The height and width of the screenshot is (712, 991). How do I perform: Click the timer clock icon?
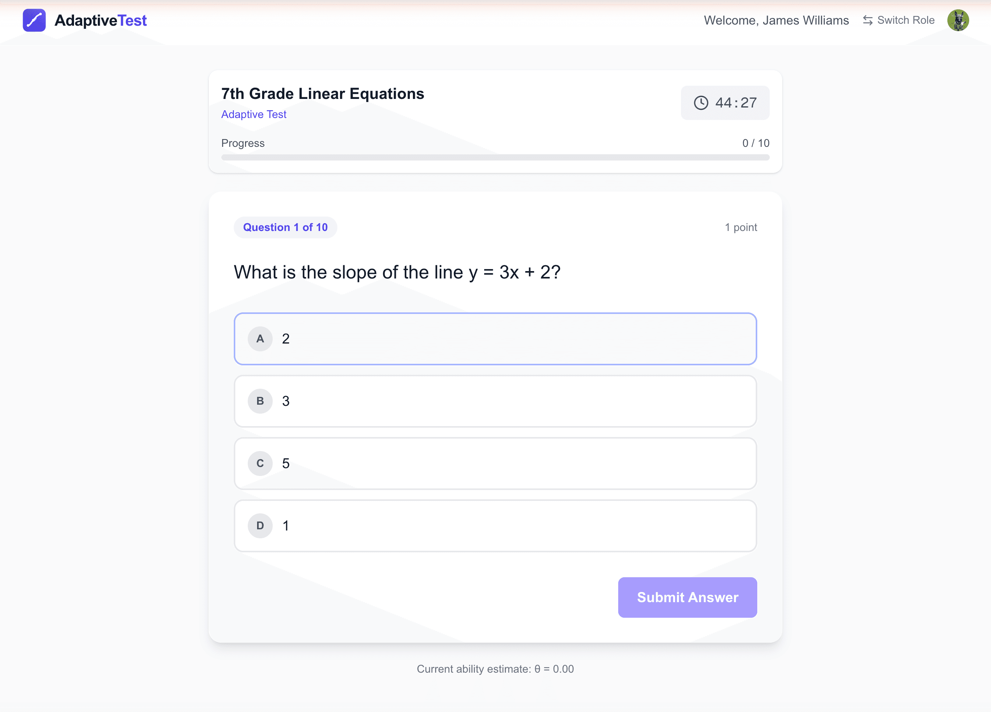point(701,103)
